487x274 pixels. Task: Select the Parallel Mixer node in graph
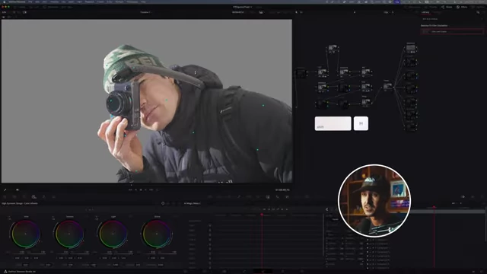coord(387,86)
